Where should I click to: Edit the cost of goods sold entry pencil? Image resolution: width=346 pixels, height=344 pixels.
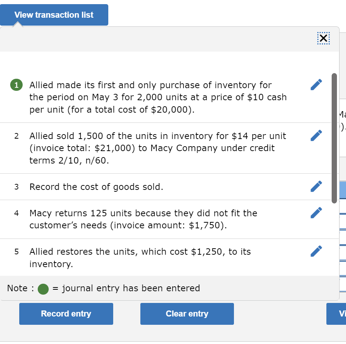(316, 186)
